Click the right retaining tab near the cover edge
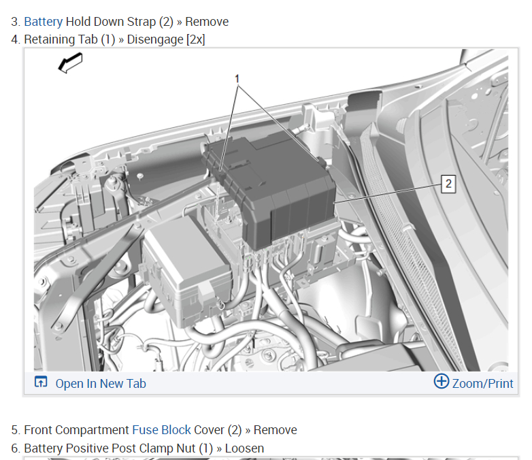This screenshot has width=532, height=460. pyautogui.click(x=320, y=161)
